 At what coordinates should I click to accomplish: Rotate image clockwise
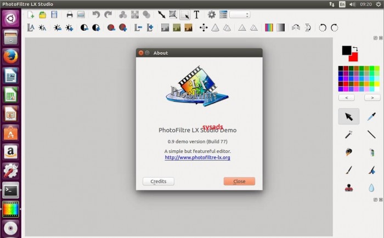tap(335, 27)
